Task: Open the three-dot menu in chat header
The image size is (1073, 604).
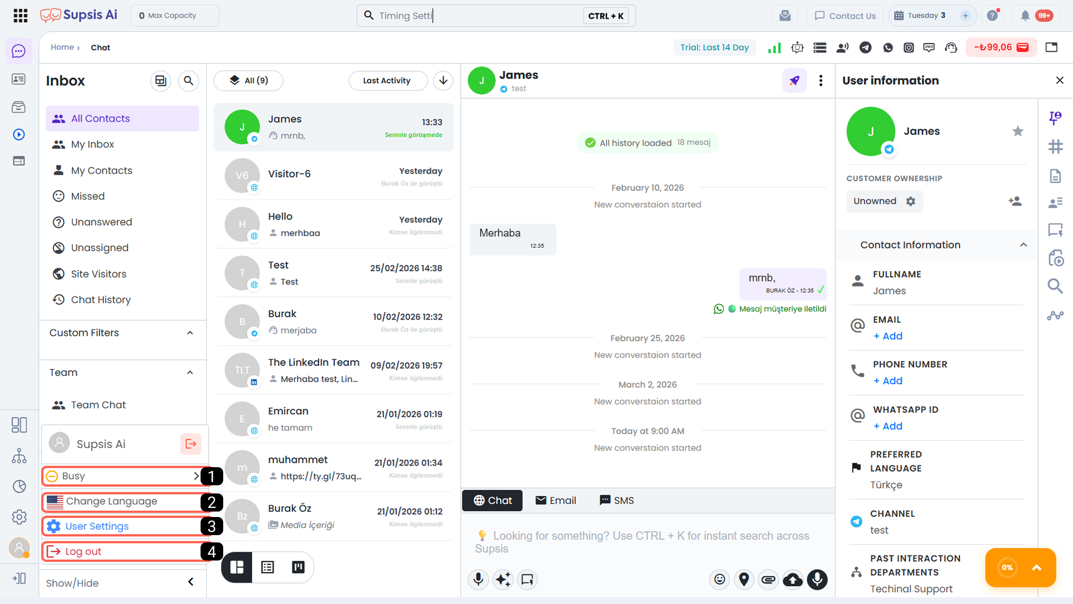Action: pyautogui.click(x=820, y=81)
